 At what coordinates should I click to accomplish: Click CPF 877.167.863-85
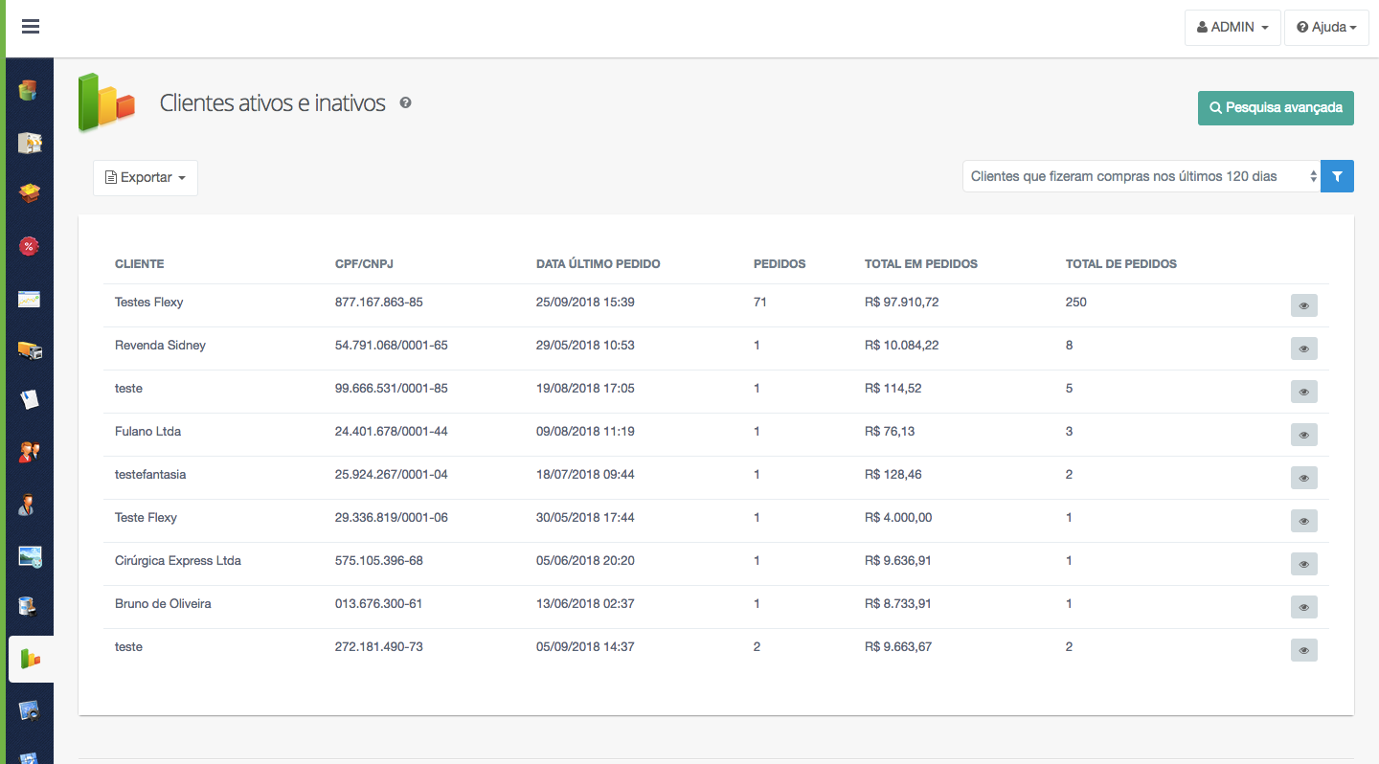point(379,303)
